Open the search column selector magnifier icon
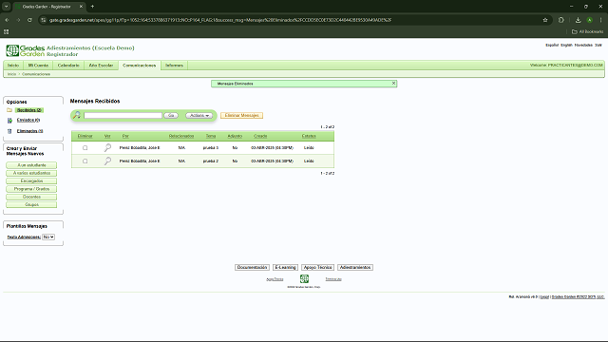Screen dimensions: 608x342 77,115
